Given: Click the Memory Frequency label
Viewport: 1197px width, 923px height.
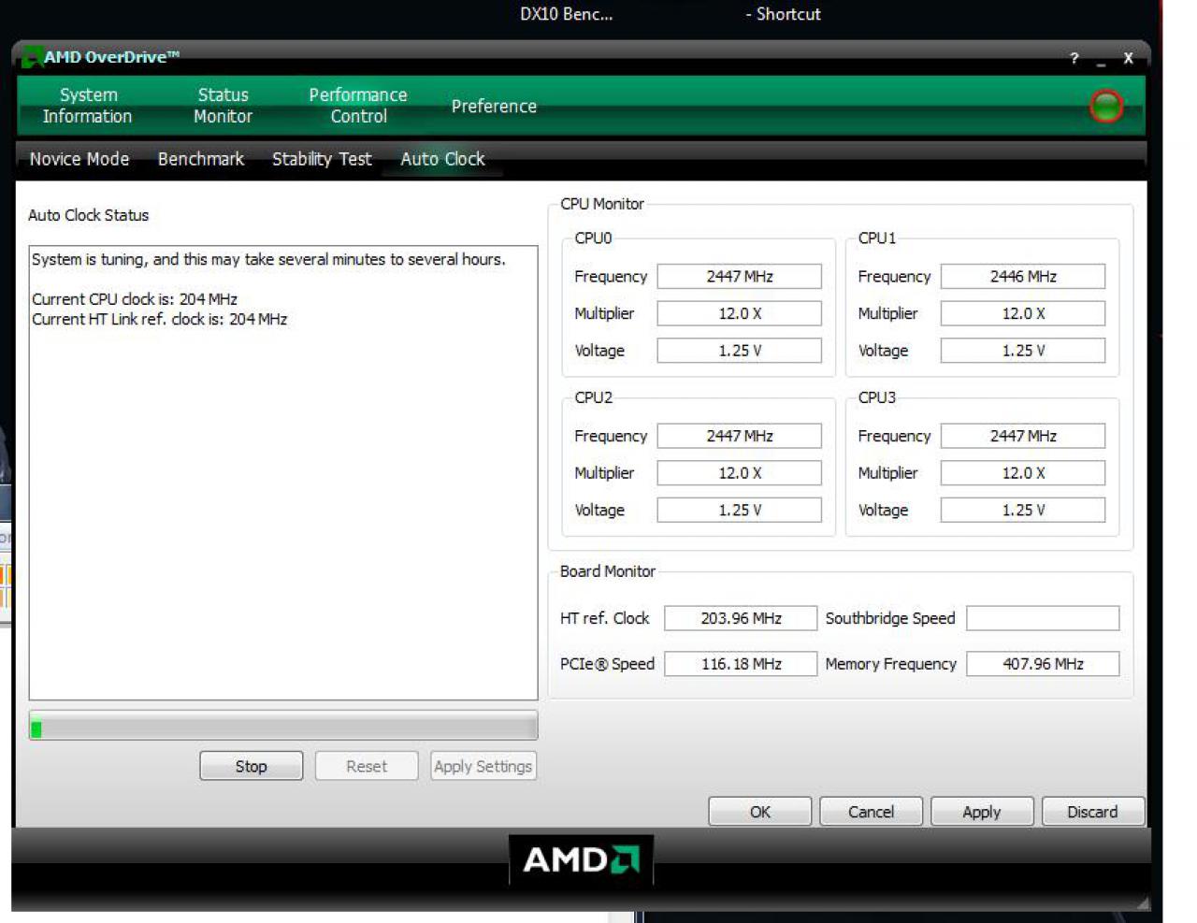Looking at the screenshot, I should point(891,664).
